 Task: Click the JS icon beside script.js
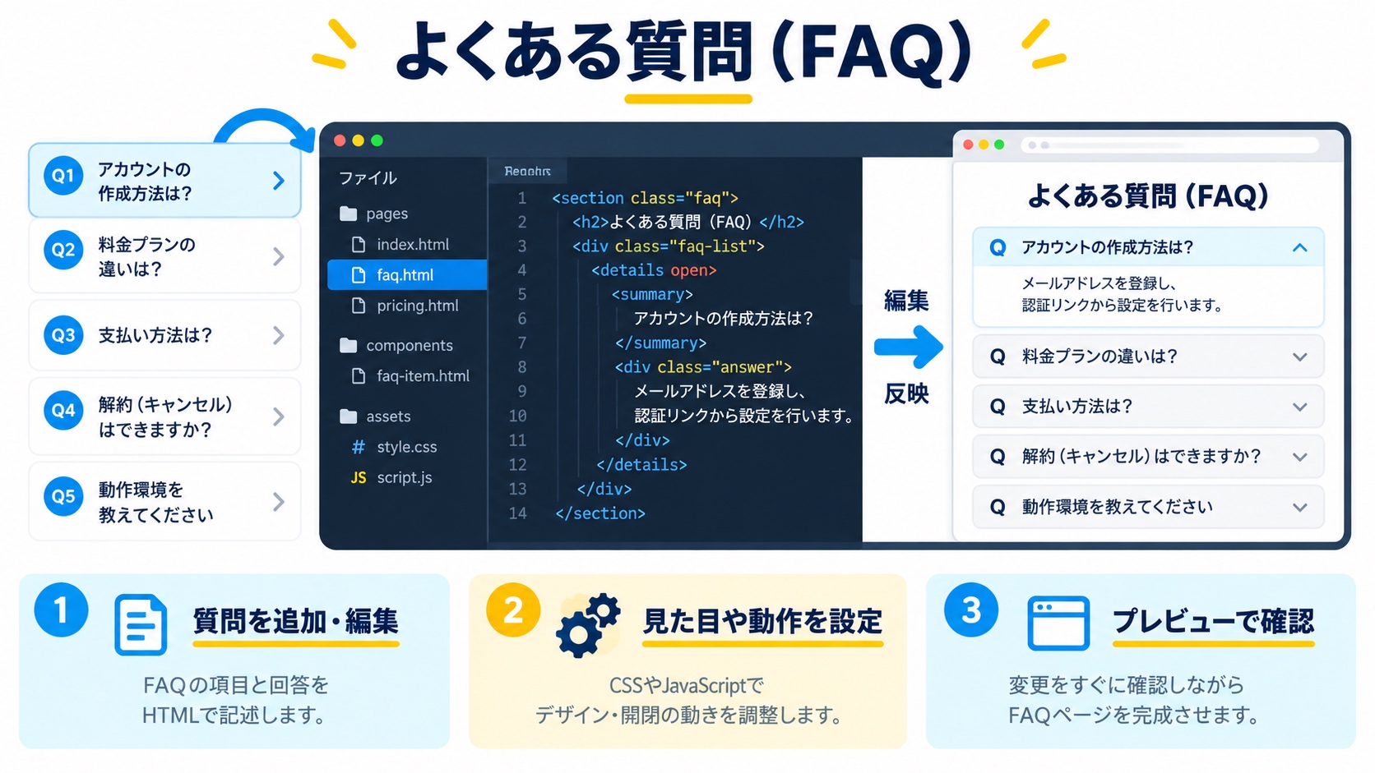(359, 477)
